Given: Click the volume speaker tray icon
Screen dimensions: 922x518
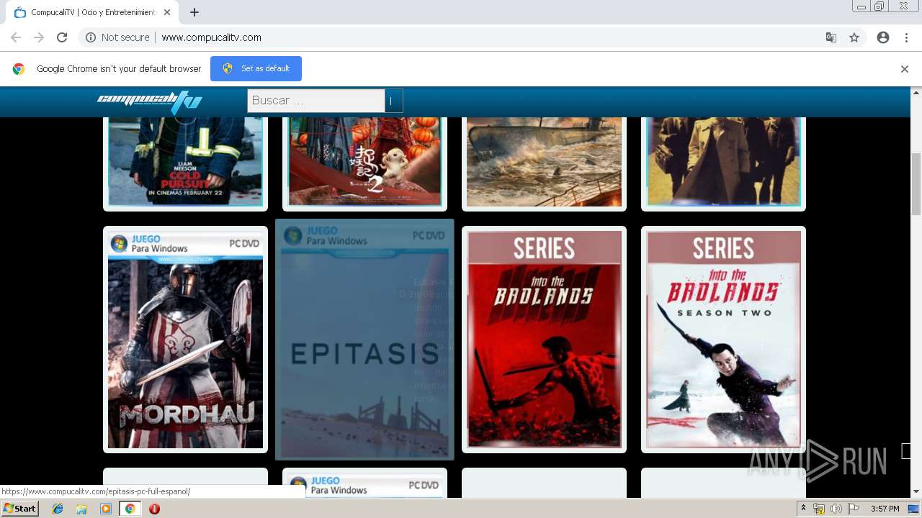Looking at the screenshot, I should (x=836, y=509).
